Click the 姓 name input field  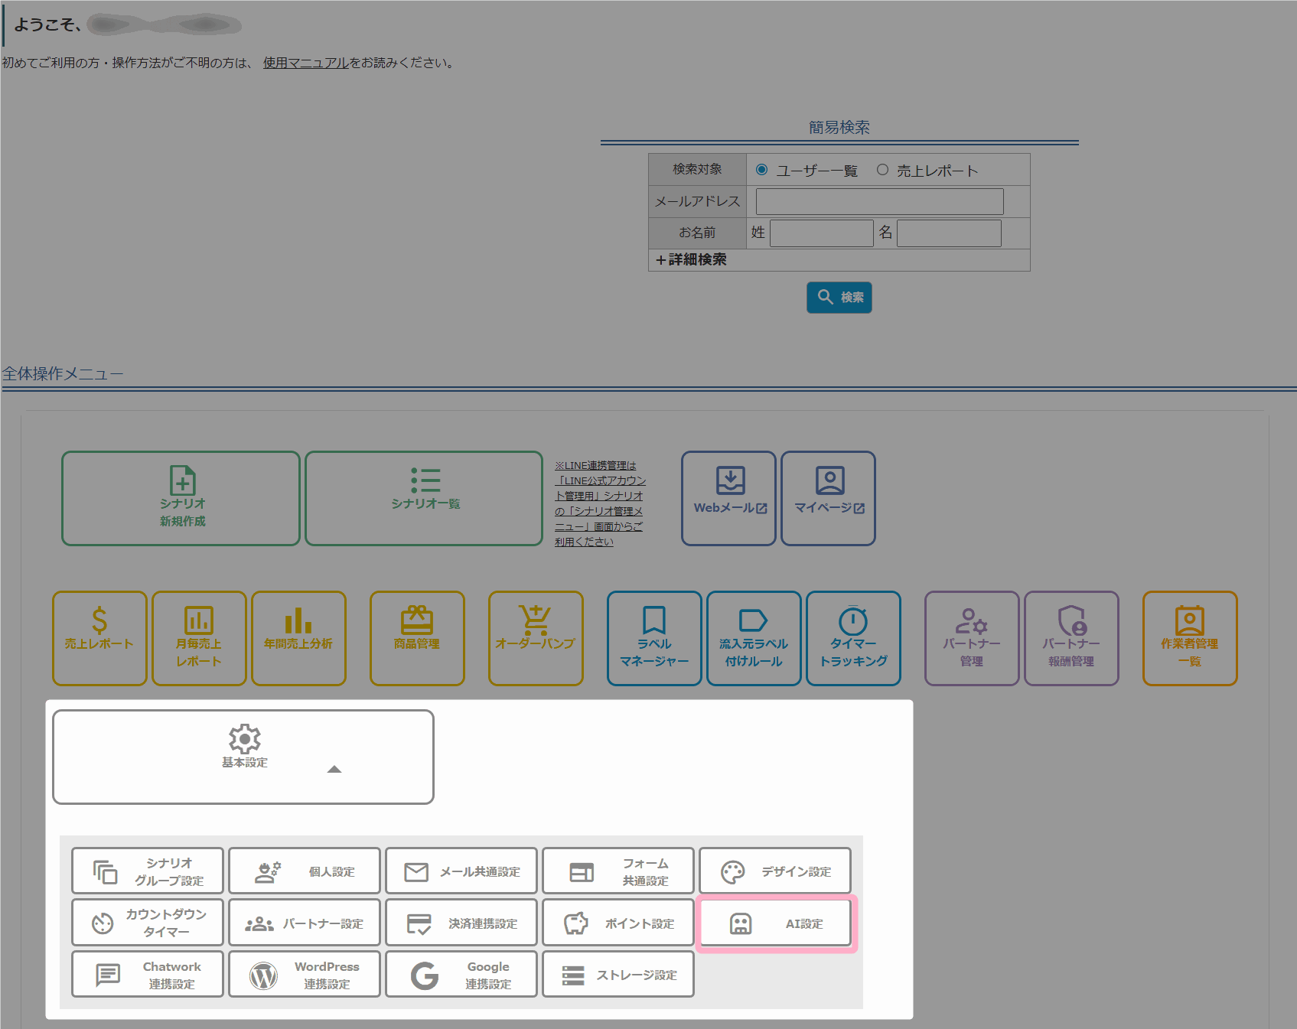point(821,233)
